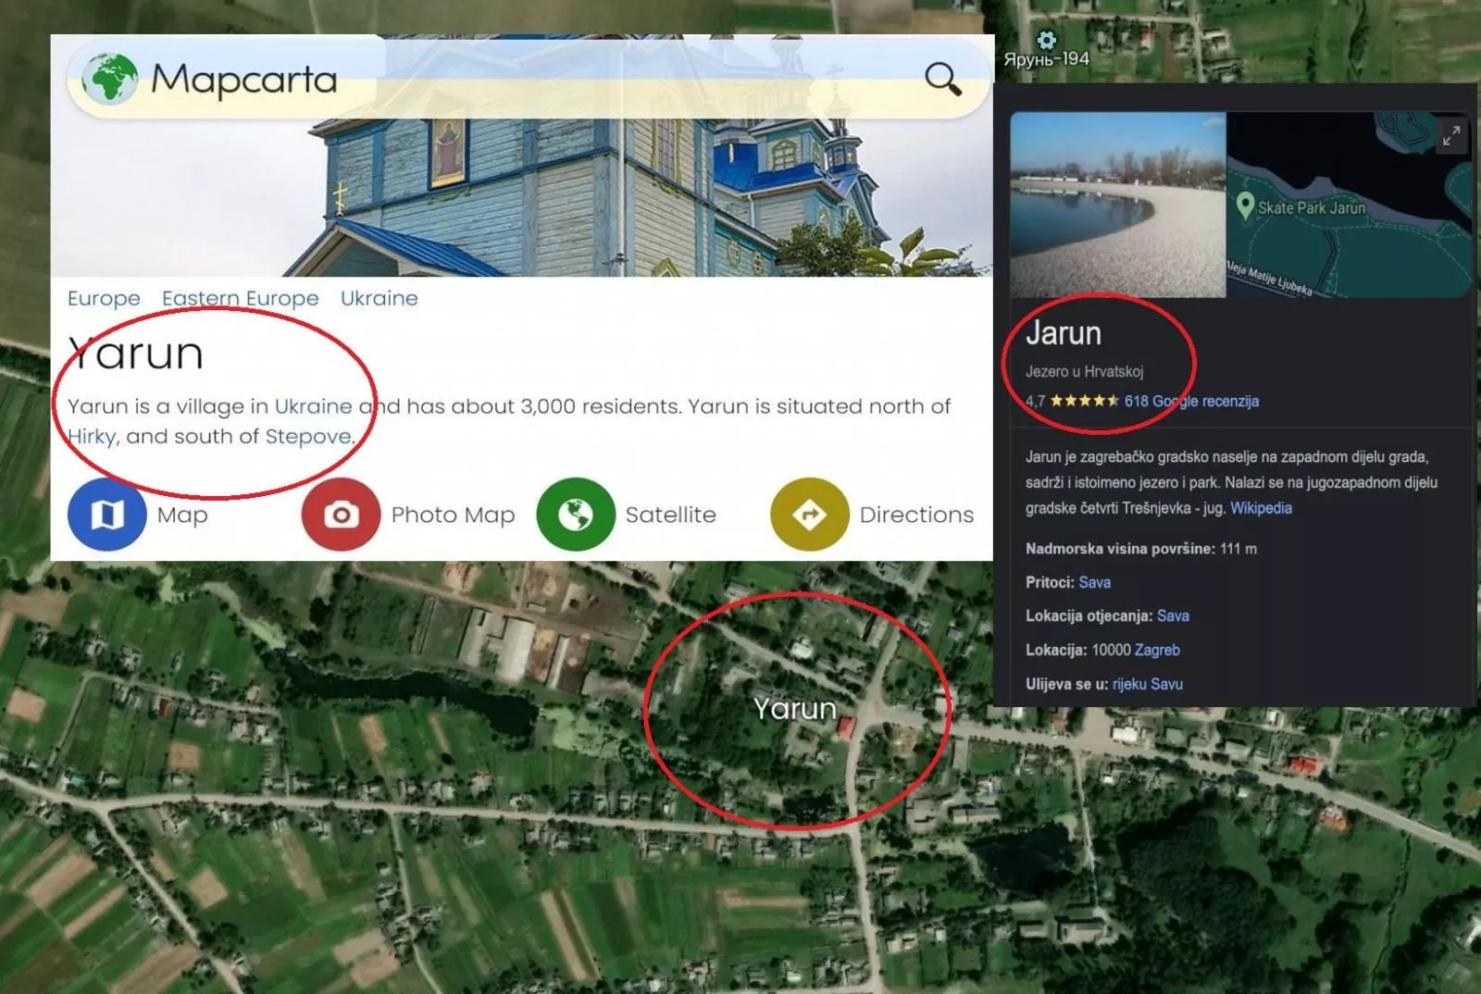Screen dimensions: 1481x994
Task: Select the Skate Park Jarun map pin
Action: pyautogui.click(x=1245, y=206)
